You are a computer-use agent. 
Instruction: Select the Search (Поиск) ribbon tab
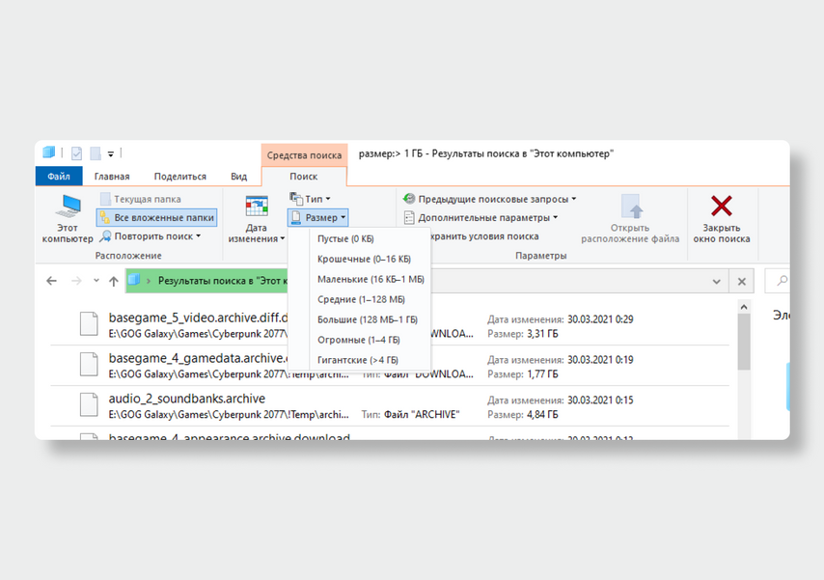(304, 177)
